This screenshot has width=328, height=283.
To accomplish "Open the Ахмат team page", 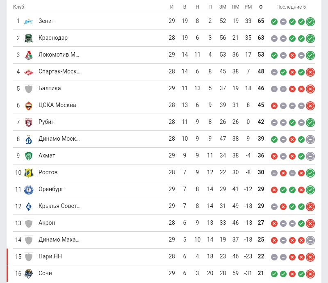I will 47,155.
